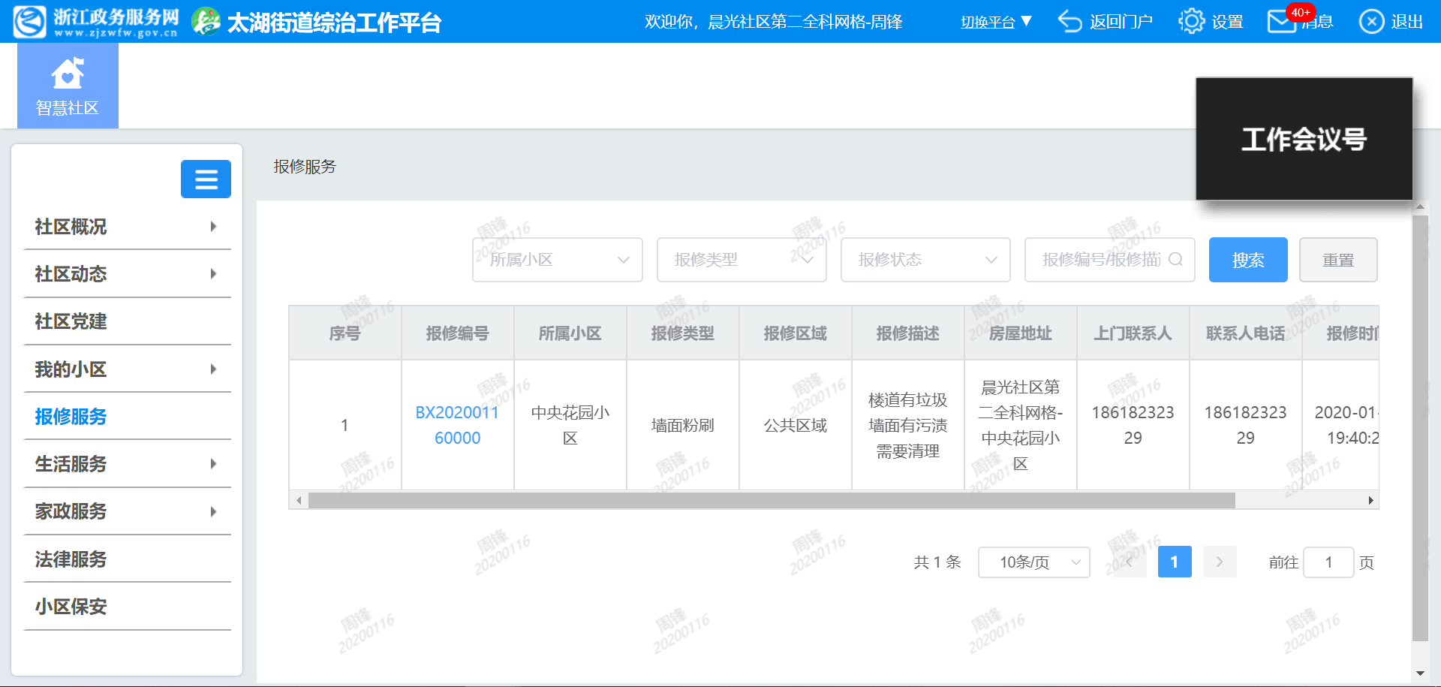The image size is (1441, 687).
Task: Click the page scrollbar down arrow
Action: [1420, 673]
